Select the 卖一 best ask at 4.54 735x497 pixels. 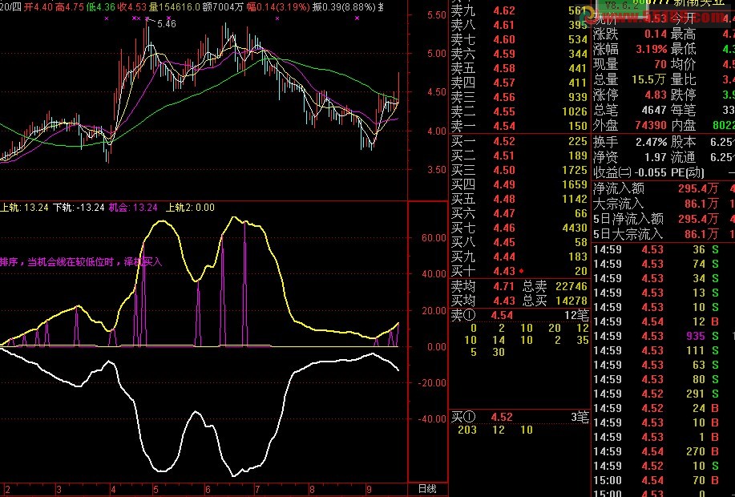pos(519,126)
